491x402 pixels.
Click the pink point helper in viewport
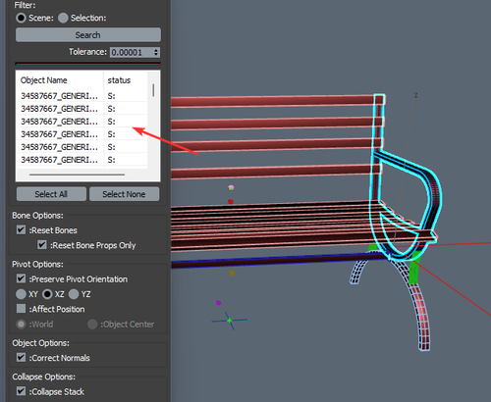[231, 187]
